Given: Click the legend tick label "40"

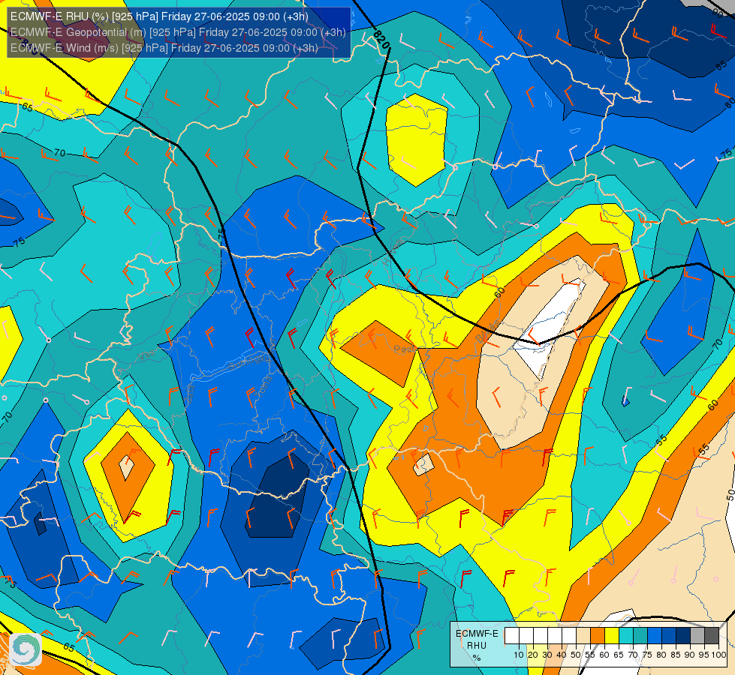Looking at the screenshot, I should pyautogui.click(x=562, y=655).
